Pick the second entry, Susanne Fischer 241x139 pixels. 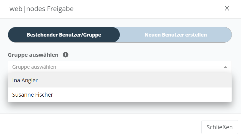tap(33, 95)
